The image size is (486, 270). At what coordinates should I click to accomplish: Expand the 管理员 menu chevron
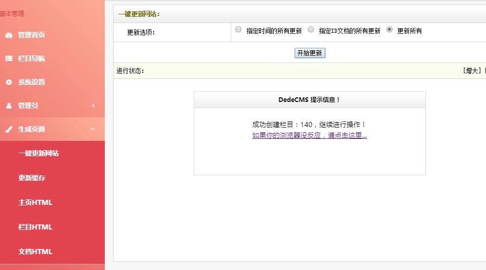pos(94,106)
